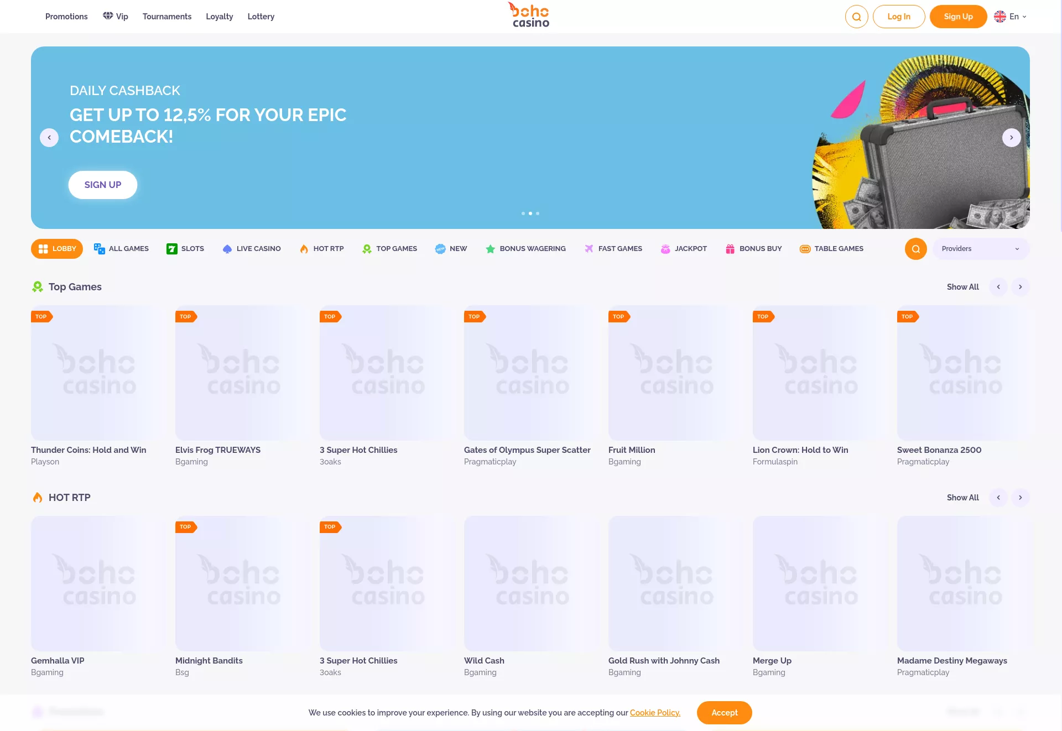
Task: Show previous HOT RTP items
Action: 998,498
